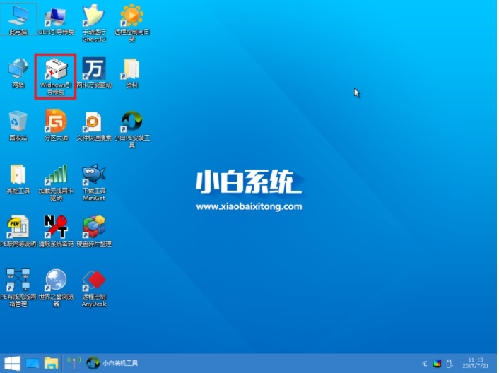Launch 清除系统密码 password clearing tool
Screen dimensions: 499x373
(55, 228)
